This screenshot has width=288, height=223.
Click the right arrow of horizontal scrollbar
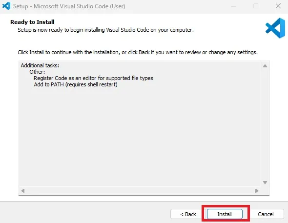click(x=257, y=191)
